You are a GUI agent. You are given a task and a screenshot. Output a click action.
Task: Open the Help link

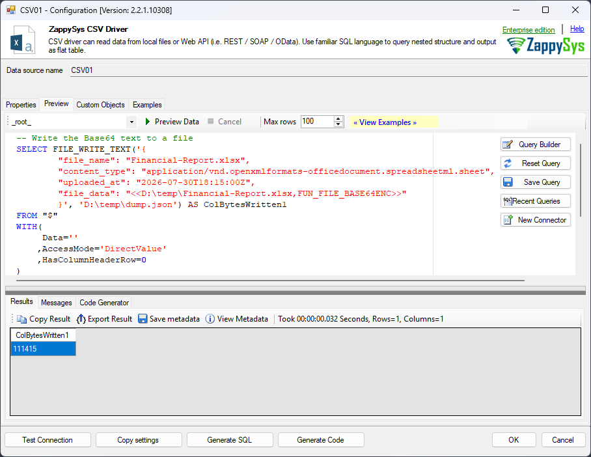pos(577,29)
